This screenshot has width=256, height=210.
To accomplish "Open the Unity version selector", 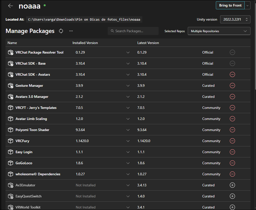I will [x=235, y=19].
